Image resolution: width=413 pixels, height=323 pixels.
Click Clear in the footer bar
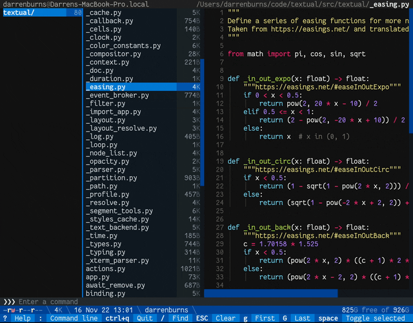[x=225, y=318]
